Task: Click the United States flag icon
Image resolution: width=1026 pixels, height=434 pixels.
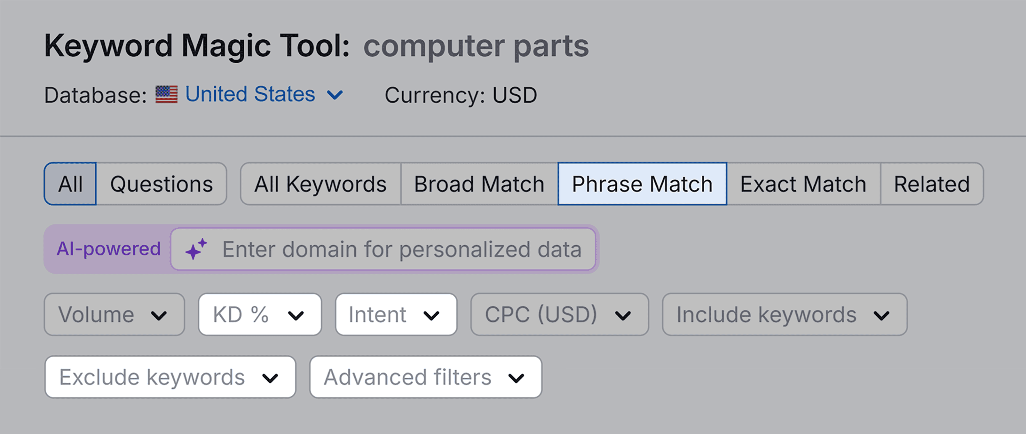Action: [166, 94]
